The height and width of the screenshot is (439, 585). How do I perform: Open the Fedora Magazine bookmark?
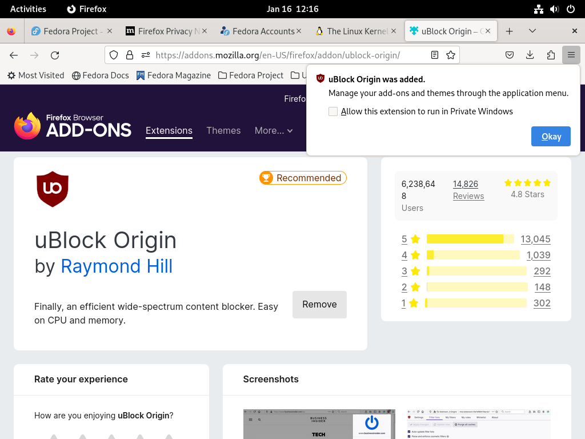(x=174, y=75)
